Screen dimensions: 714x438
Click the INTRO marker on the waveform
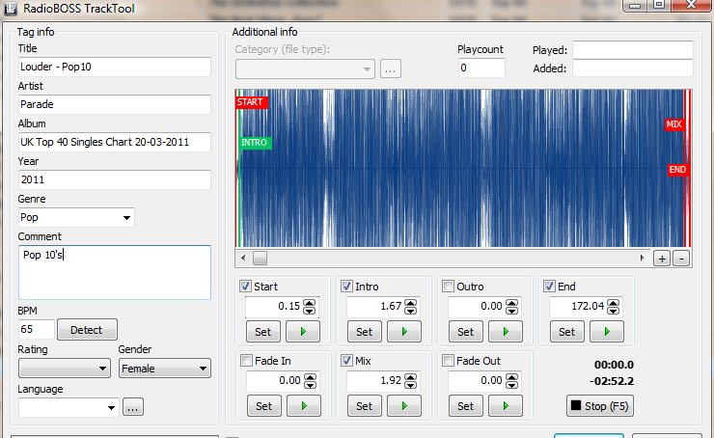pos(255,143)
